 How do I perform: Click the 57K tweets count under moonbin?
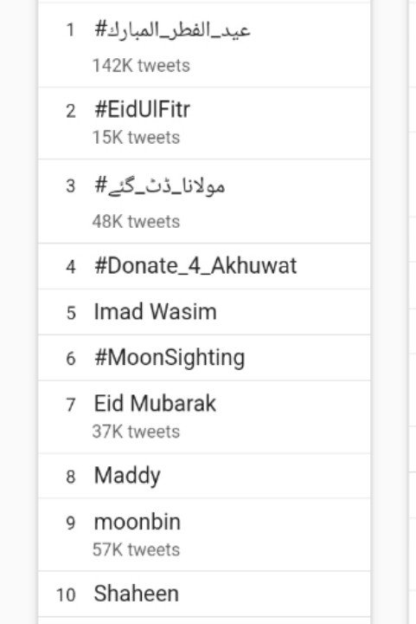(x=136, y=550)
